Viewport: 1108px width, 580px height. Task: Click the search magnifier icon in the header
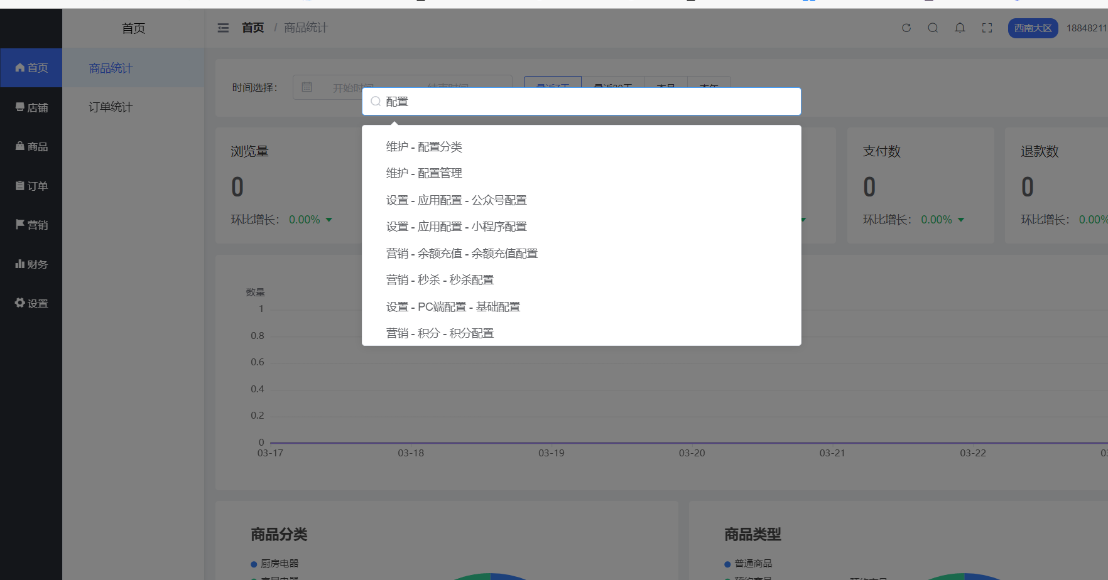point(933,28)
